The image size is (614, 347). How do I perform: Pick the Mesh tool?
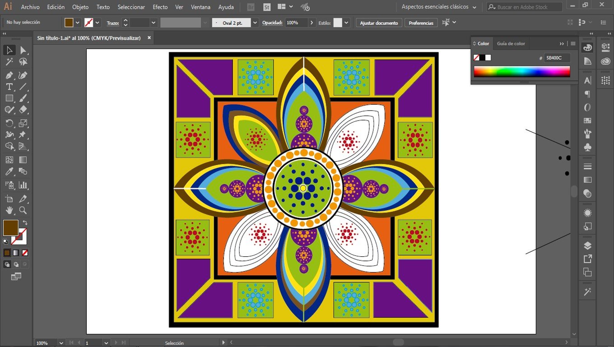tap(9, 160)
